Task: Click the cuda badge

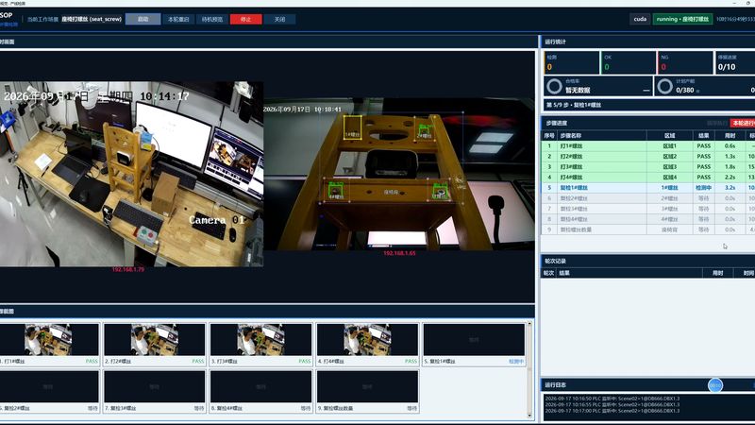Action: pos(640,19)
